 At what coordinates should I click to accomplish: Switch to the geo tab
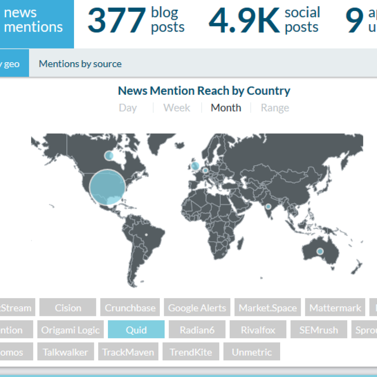[14, 63]
